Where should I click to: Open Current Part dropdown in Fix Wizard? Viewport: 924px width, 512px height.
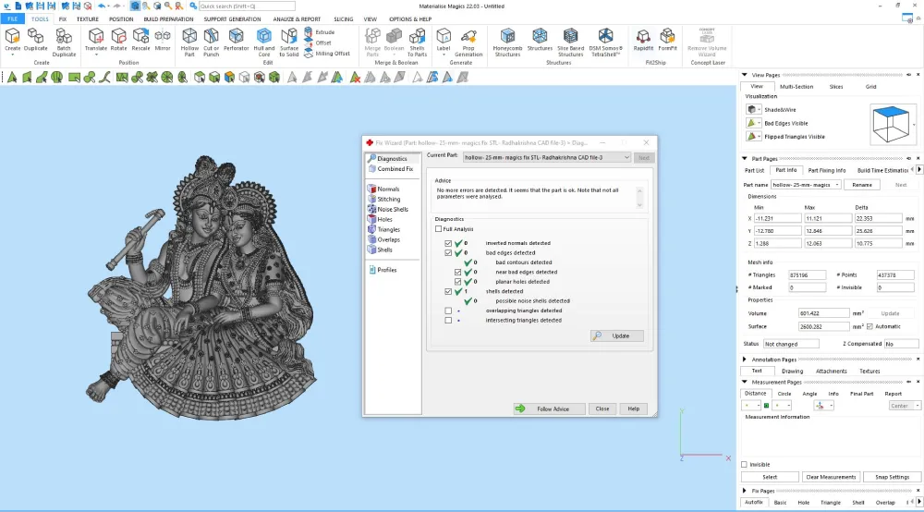626,157
